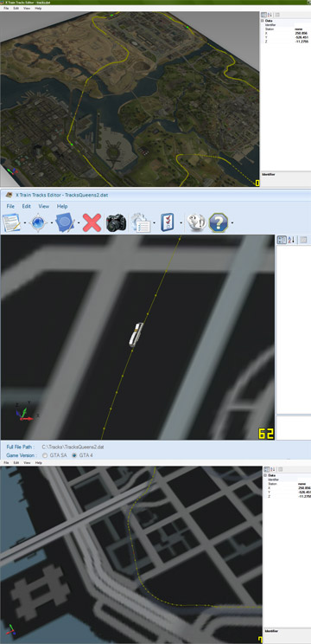Screen dimensions: 311x644
Task: Collapse the Data category in top property panel
Action: click(x=263, y=20)
